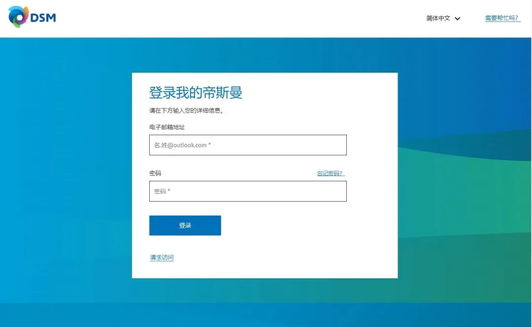Follow the 忘记密码? forgot password link
532x327 pixels.
click(331, 174)
